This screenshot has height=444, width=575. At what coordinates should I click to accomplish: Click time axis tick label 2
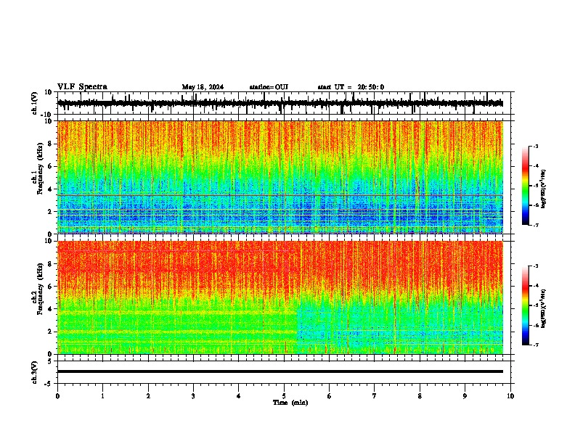click(x=148, y=396)
